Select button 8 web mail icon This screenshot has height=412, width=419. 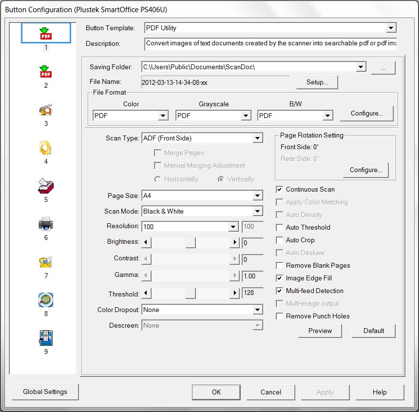[46, 300]
